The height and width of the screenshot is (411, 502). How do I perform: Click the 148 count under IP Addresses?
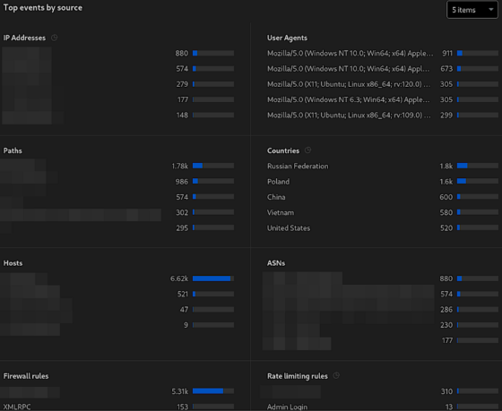(182, 115)
